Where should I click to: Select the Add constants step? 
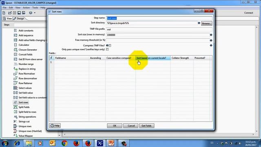[26, 31]
